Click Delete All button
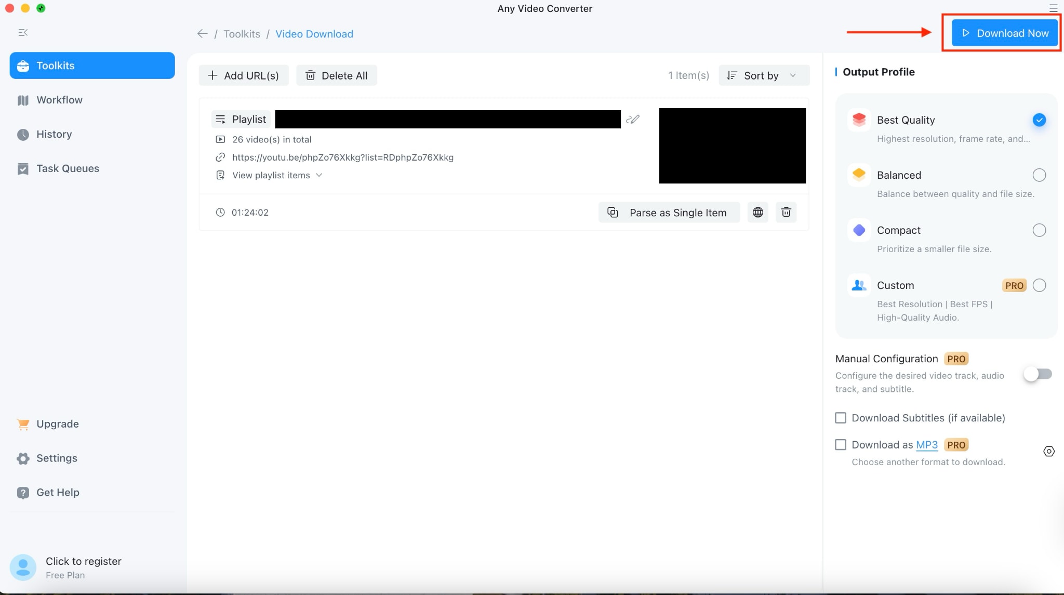Image resolution: width=1064 pixels, height=595 pixels. click(x=336, y=75)
